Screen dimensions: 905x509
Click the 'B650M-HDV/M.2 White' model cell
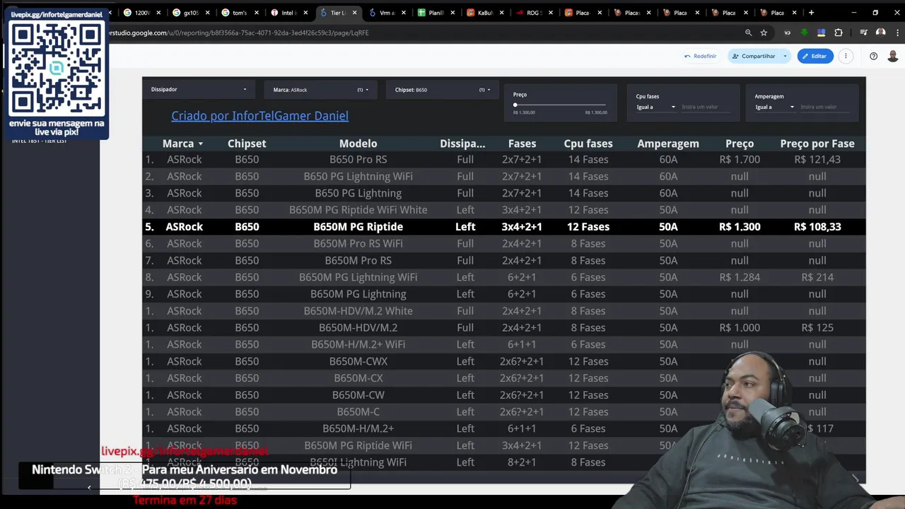[x=358, y=311]
